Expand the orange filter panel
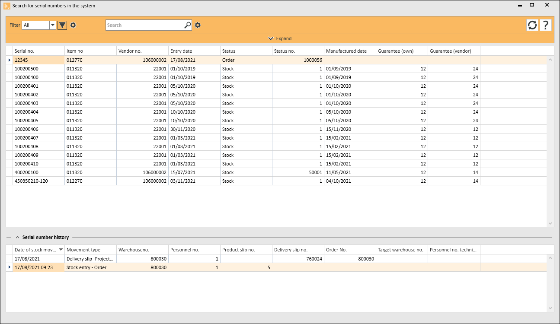 pos(280,38)
